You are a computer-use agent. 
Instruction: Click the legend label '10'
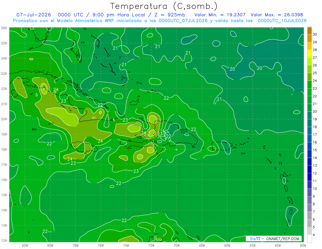pyautogui.click(x=315, y=189)
